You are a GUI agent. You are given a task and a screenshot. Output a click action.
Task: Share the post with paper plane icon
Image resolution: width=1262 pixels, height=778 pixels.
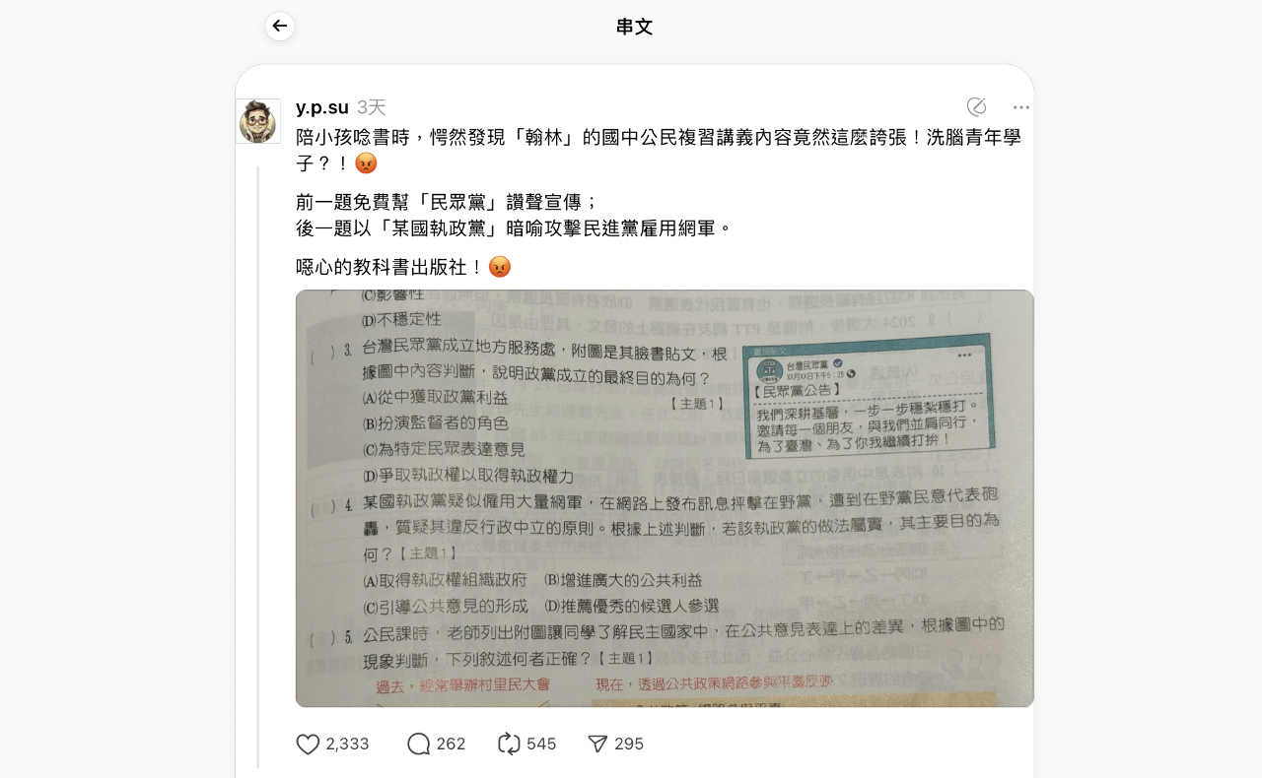click(x=597, y=745)
